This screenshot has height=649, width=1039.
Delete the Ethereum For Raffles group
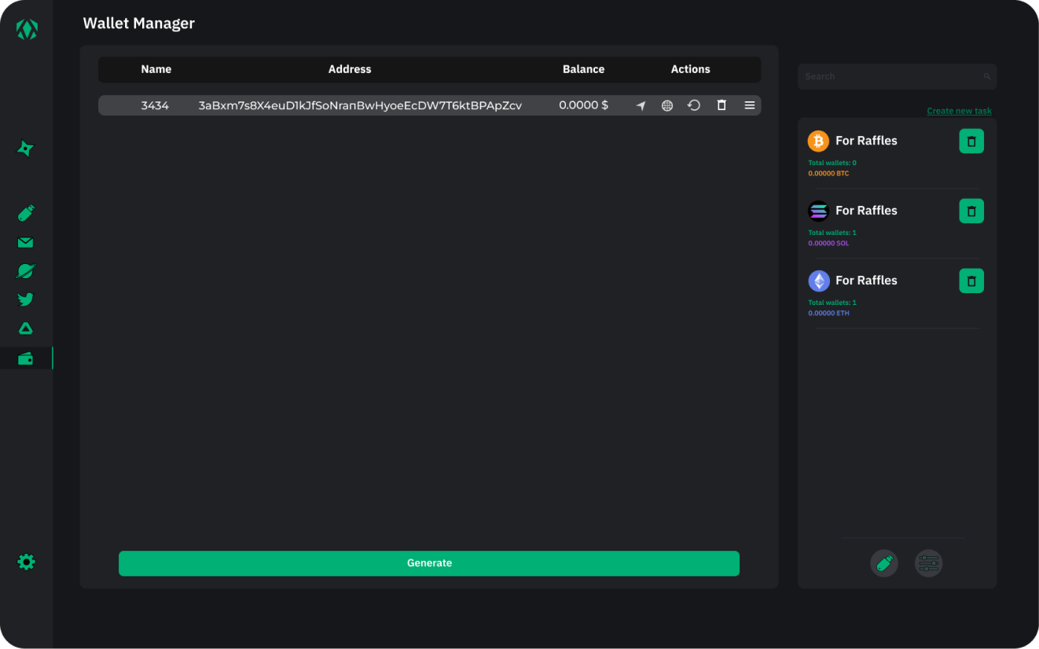[971, 281]
